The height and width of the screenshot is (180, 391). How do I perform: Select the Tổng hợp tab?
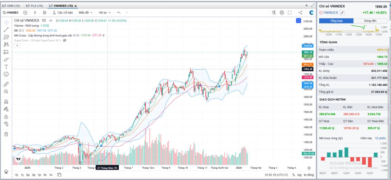336,21
